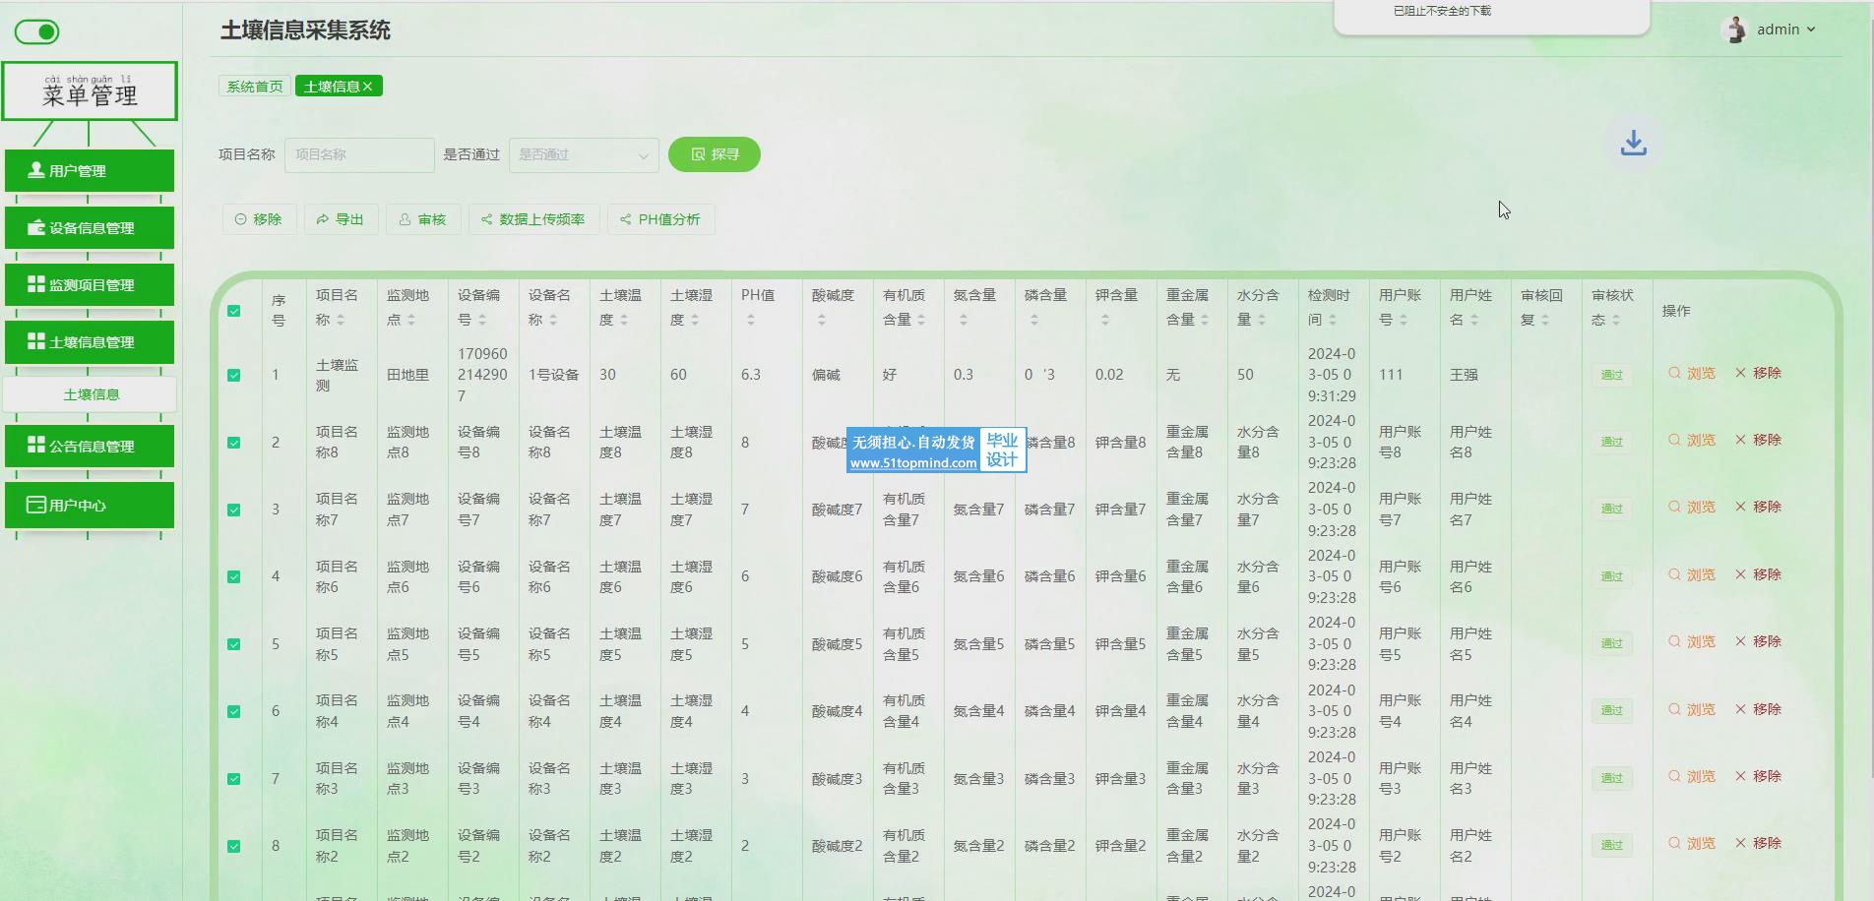Remove row 用户姓名3 record
1874x901 pixels.
(1758, 777)
